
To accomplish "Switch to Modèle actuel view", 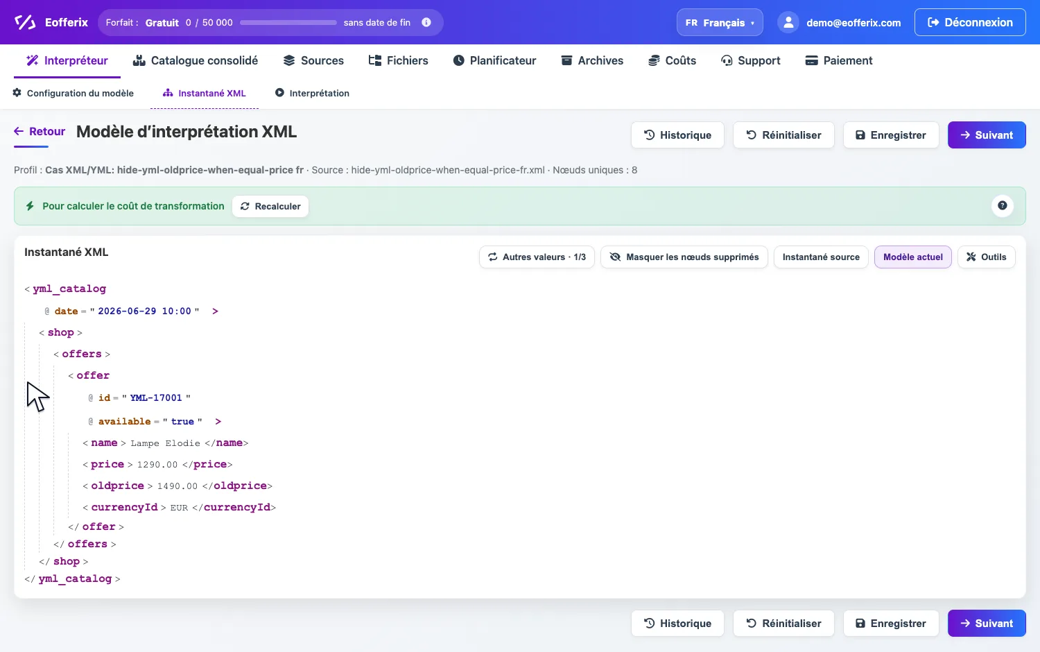I will [x=913, y=257].
